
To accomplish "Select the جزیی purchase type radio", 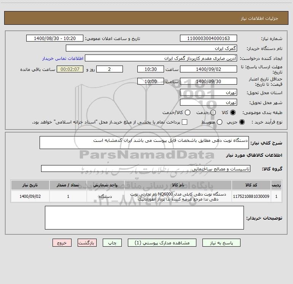I will tap(242, 122).
